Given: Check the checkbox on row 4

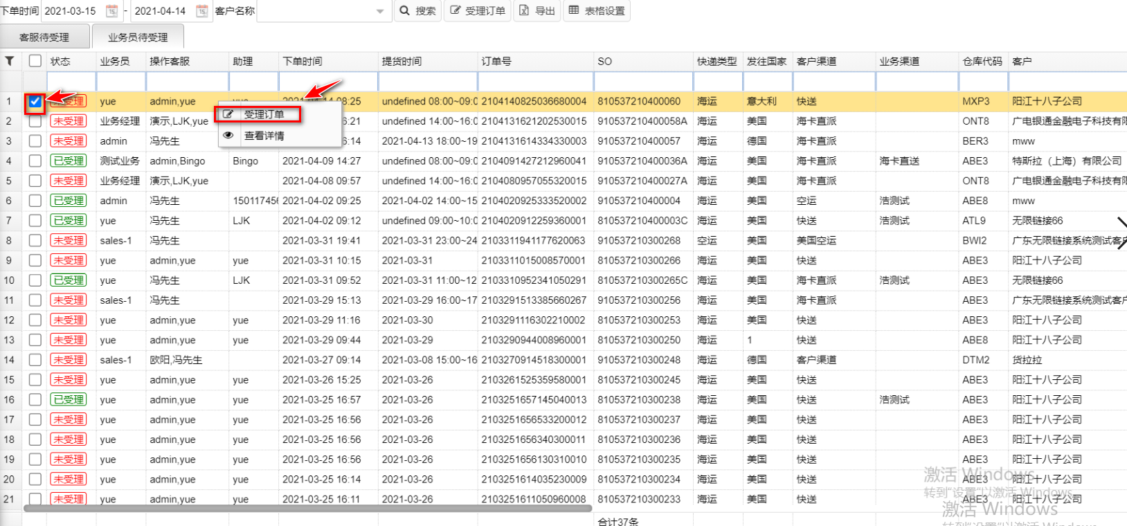Looking at the screenshot, I should click(35, 161).
